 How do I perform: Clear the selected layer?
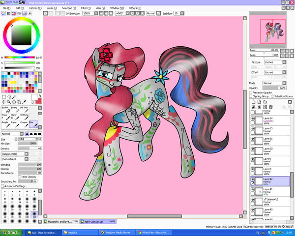(265, 107)
